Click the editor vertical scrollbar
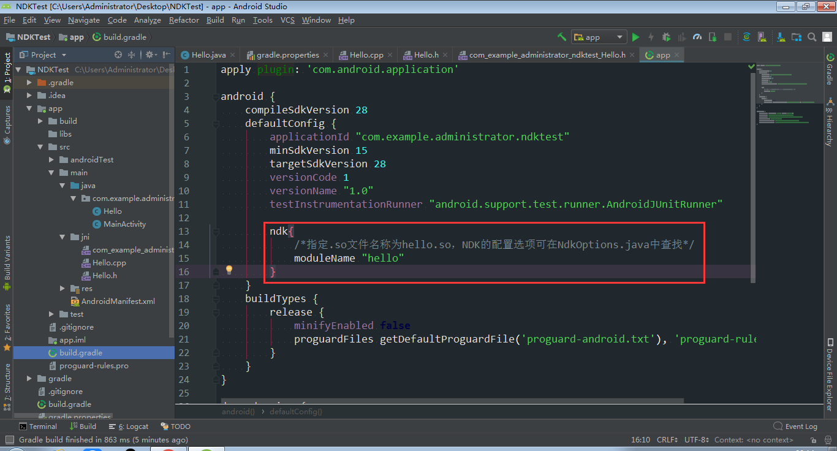Viewport: 837px width, 451px height. click(753, 178)
